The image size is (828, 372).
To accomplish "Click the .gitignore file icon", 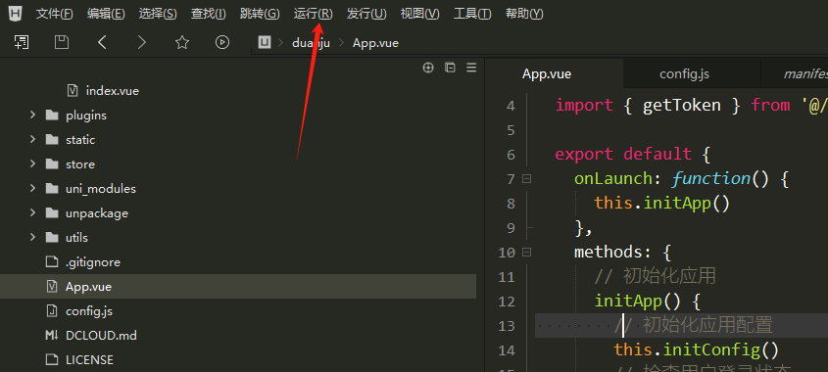I will pos(52,261).
